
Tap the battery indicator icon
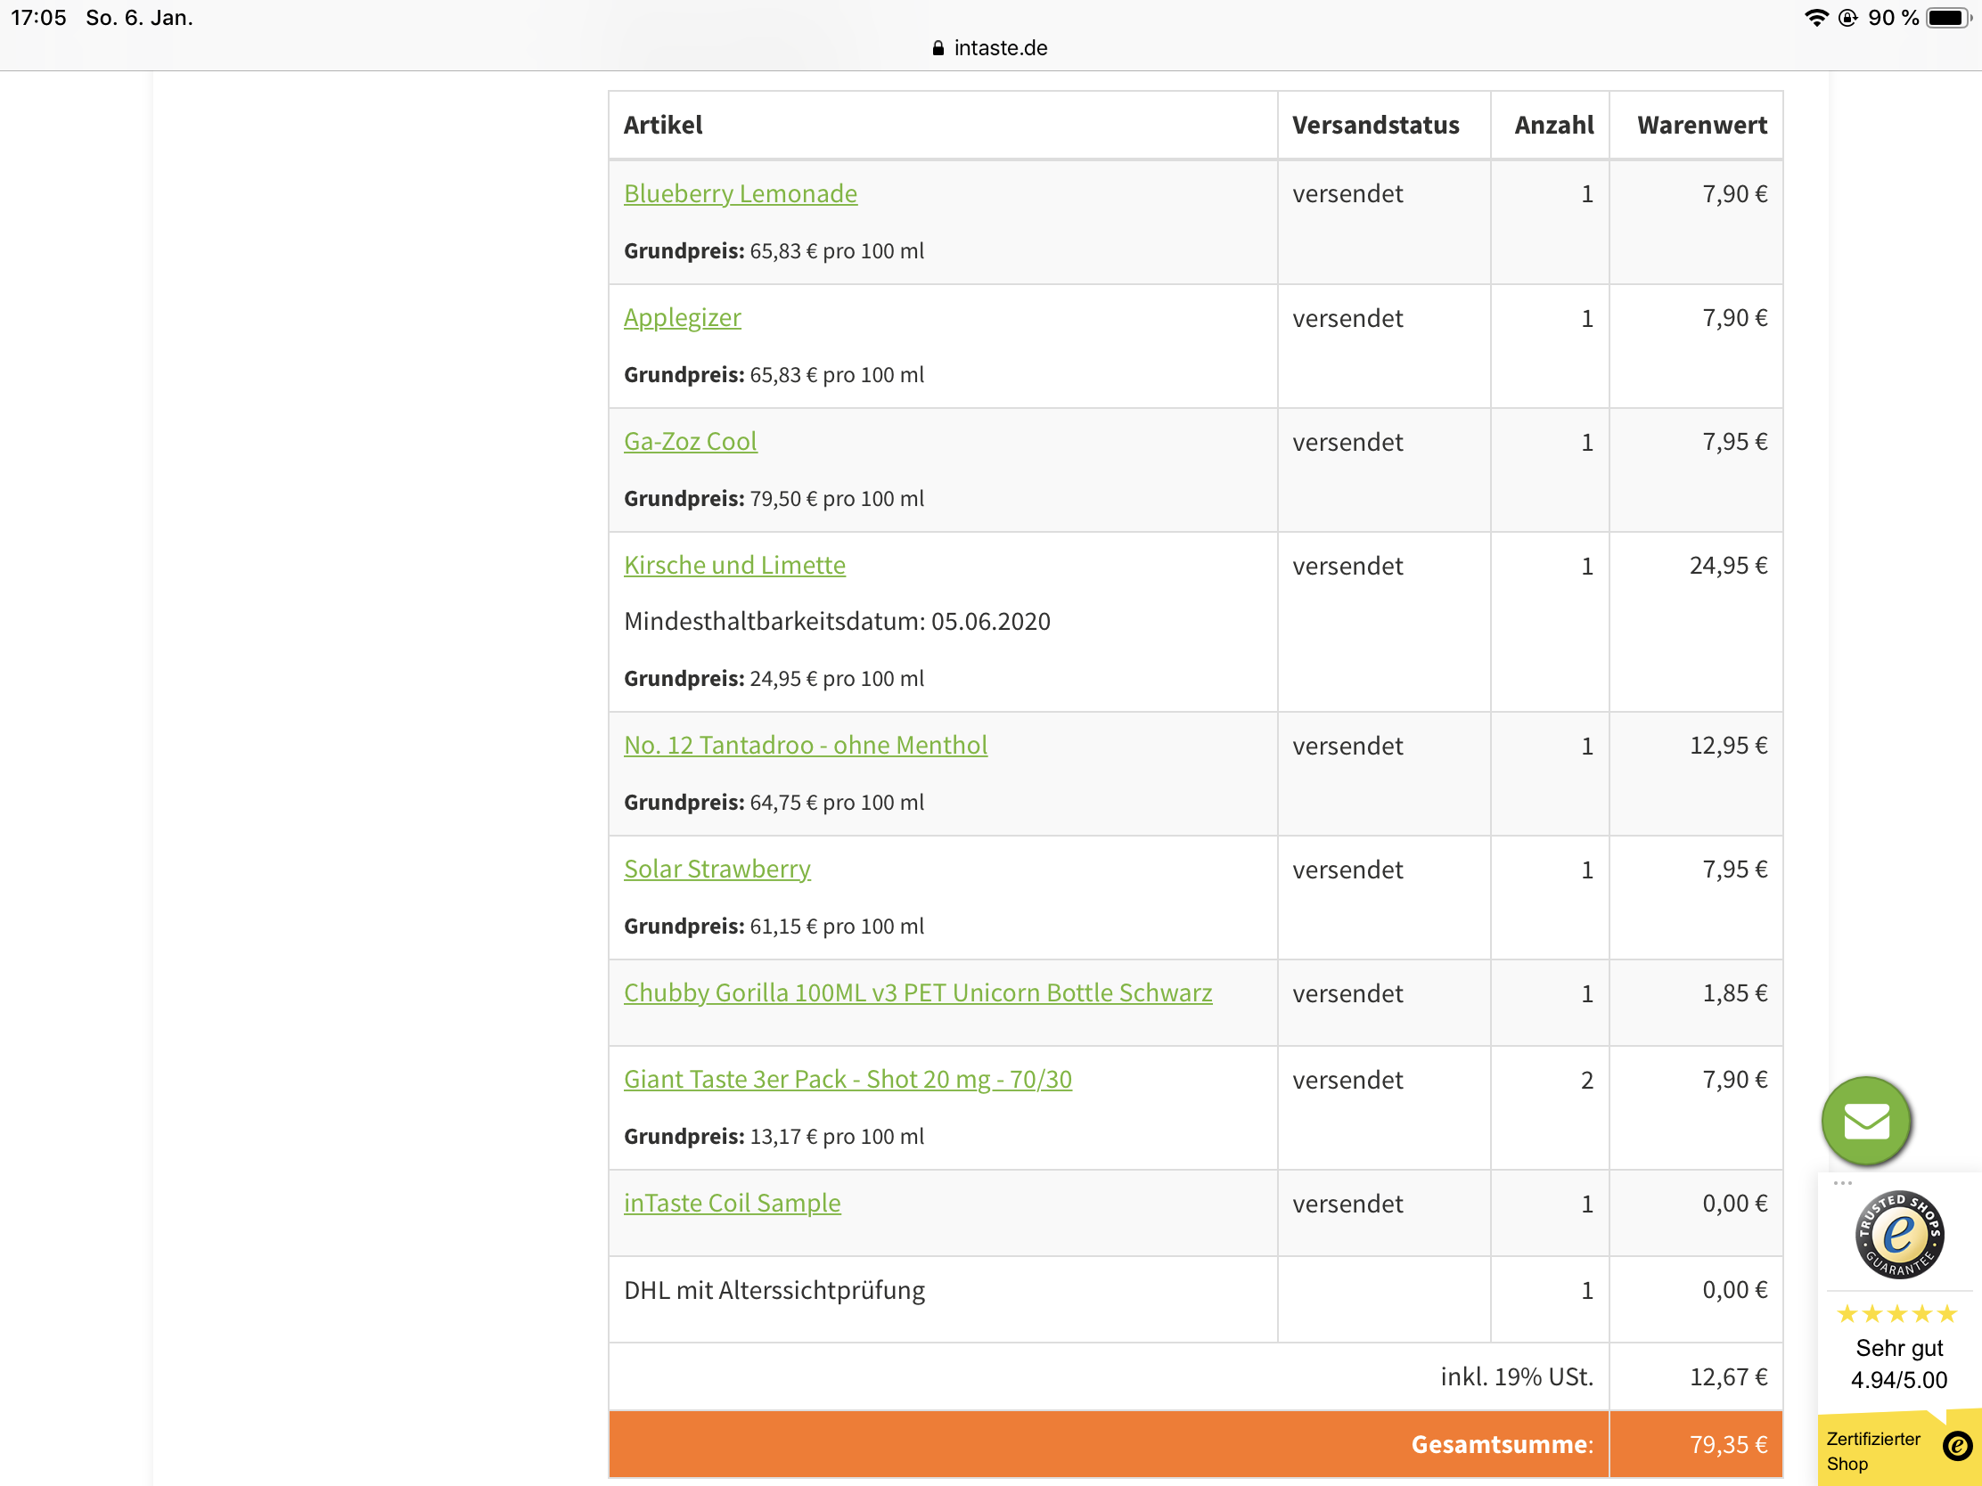(x=1948, y=18)
